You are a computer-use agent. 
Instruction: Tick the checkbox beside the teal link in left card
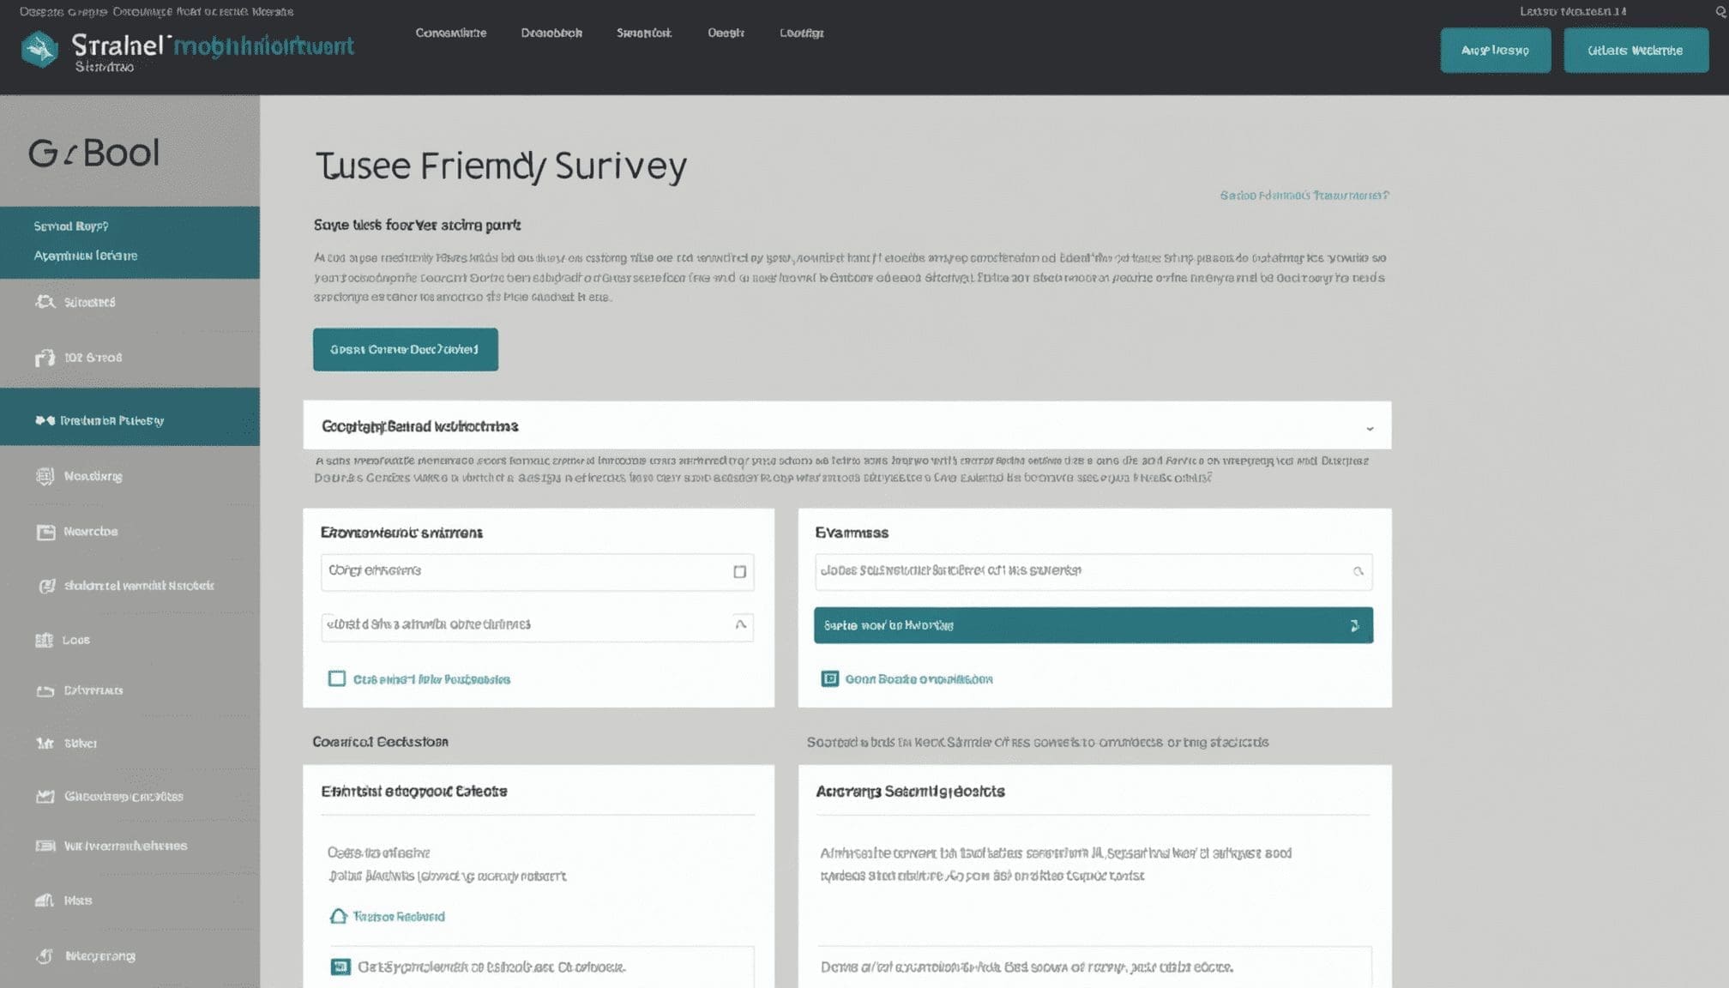click(x=338, y=678)
